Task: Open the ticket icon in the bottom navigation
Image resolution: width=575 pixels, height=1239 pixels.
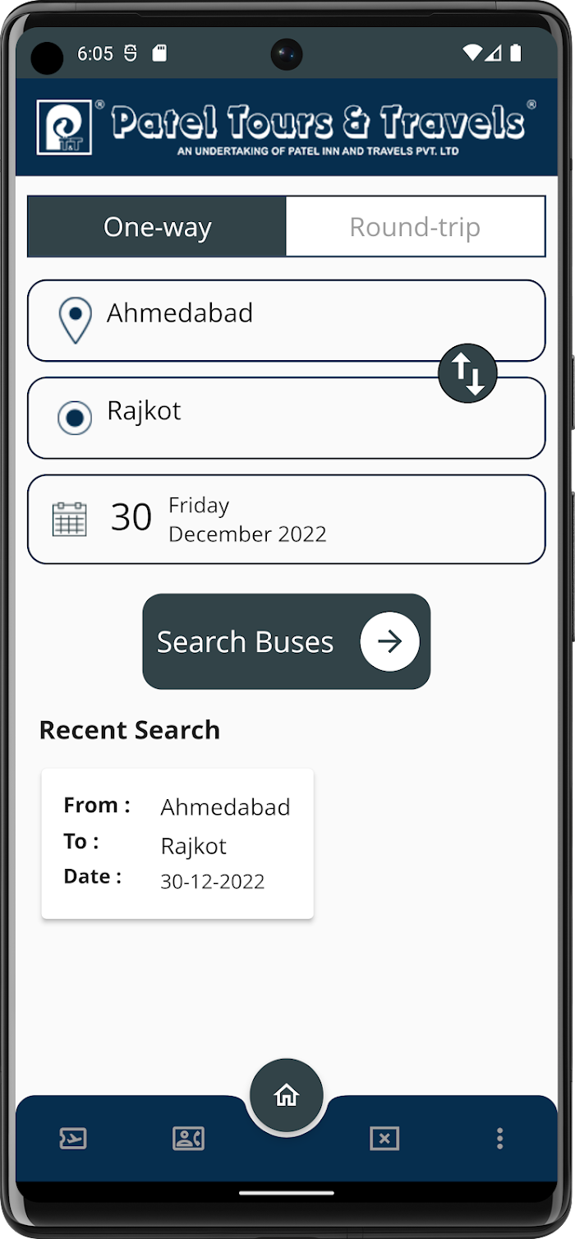Action: pyautogui.click(x=73, y=1139)
